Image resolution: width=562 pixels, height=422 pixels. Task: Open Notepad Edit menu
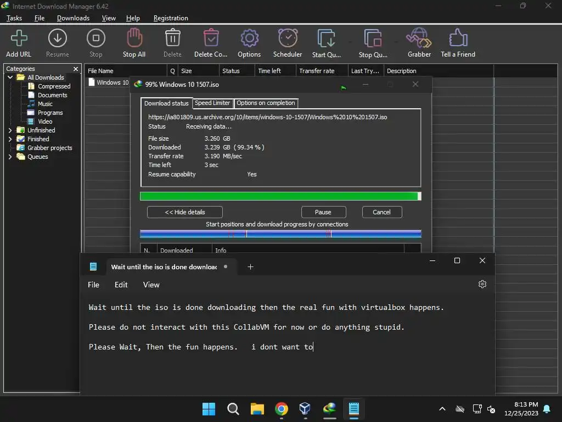(121, 285)
